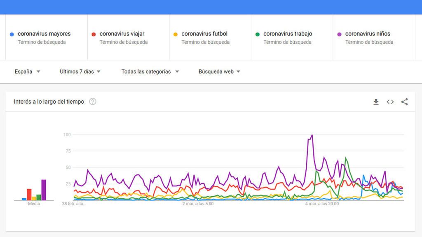Screen dimensions: 422x237
Task: Click red dot for coronavirus viajar
Action: pyautogui.click(x=94, y=35)
